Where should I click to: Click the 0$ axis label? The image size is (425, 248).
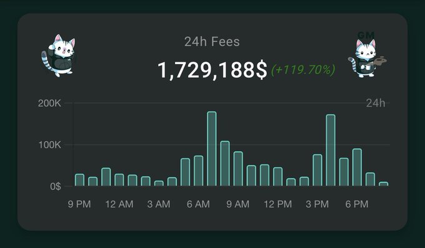click(56, 186)
